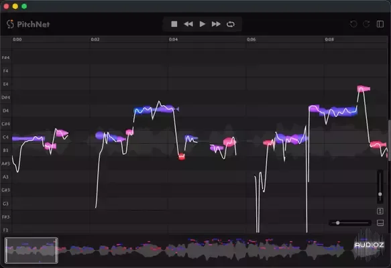The width and height of the screenshot is (391, 268).
Task: Stop playback with the square stop button
Action: [x=174, y=24]
